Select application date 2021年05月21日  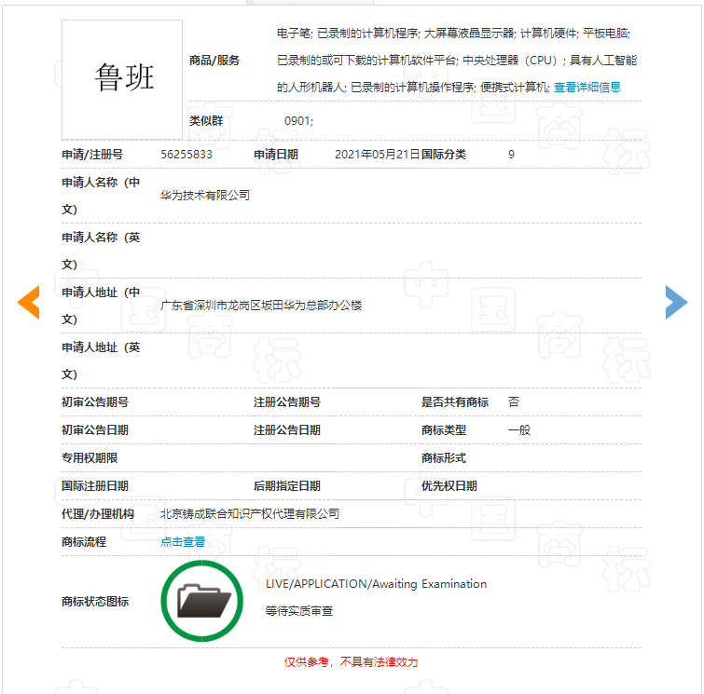377,155
